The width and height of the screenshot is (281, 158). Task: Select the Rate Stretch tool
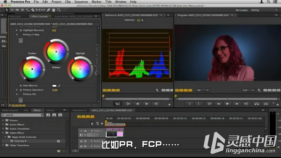tap(28, 10)
